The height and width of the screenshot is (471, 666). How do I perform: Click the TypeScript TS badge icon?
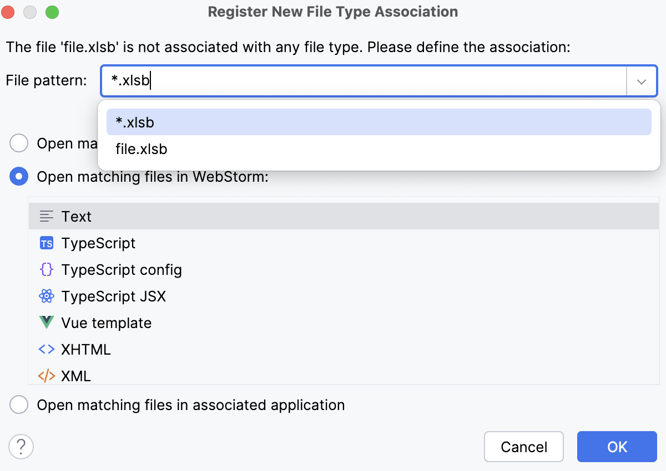47,243
